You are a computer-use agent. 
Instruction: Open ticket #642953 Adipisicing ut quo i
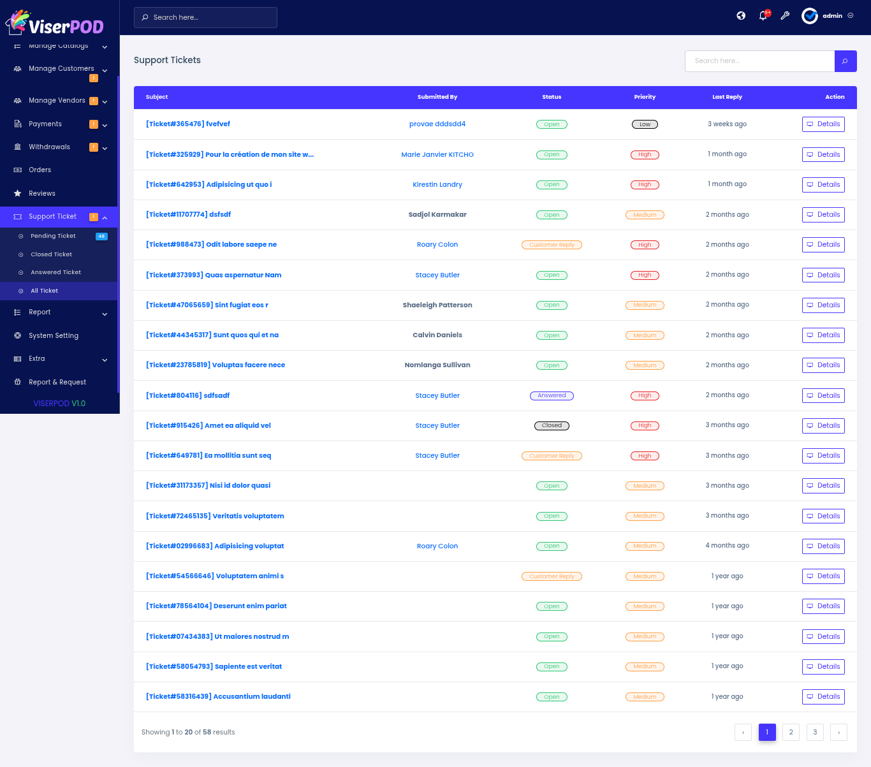click(x=209, y=185)
